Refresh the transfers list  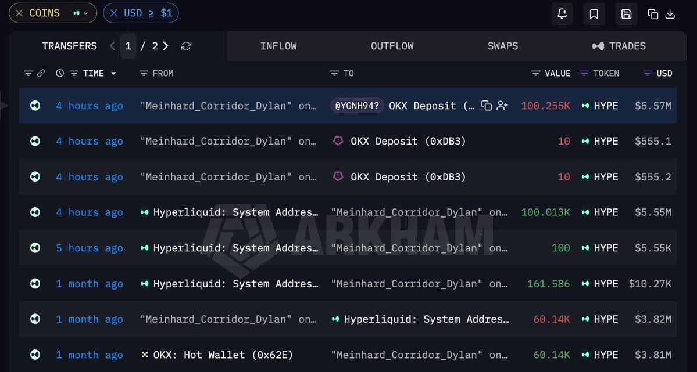[186, 46]
